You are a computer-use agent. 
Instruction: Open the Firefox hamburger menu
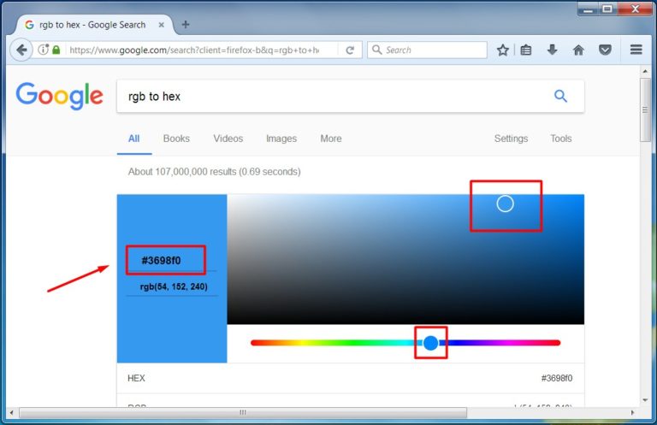(x=636, y=50)
